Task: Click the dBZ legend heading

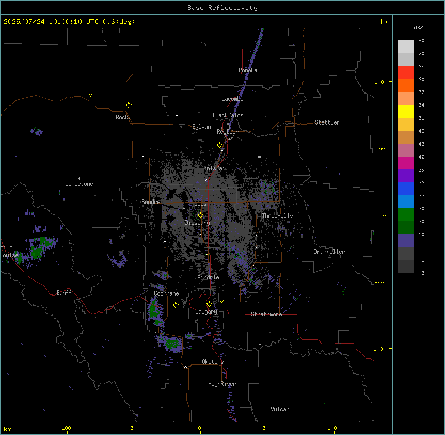Action: point(418,27)
